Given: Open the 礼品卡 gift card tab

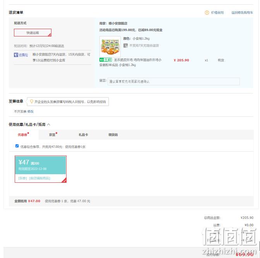Looking at the screenshot, I should coord(83,135).
